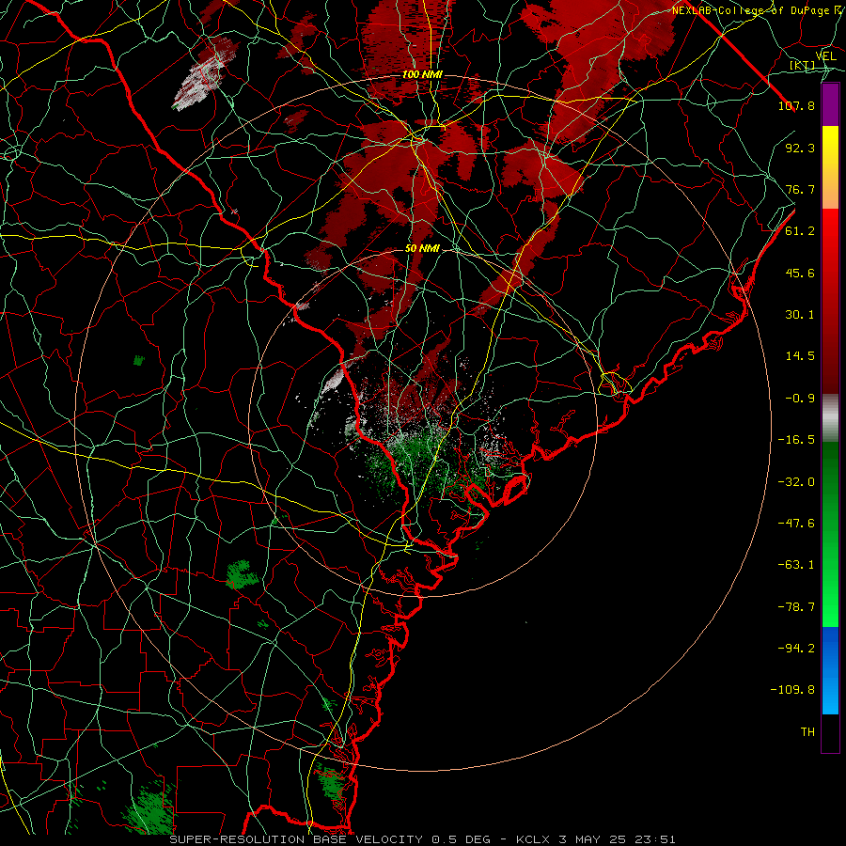The height and width of the screenshot is (846, 846).
Task: Click the VEL legend heading
Action: tap(826, 56)
